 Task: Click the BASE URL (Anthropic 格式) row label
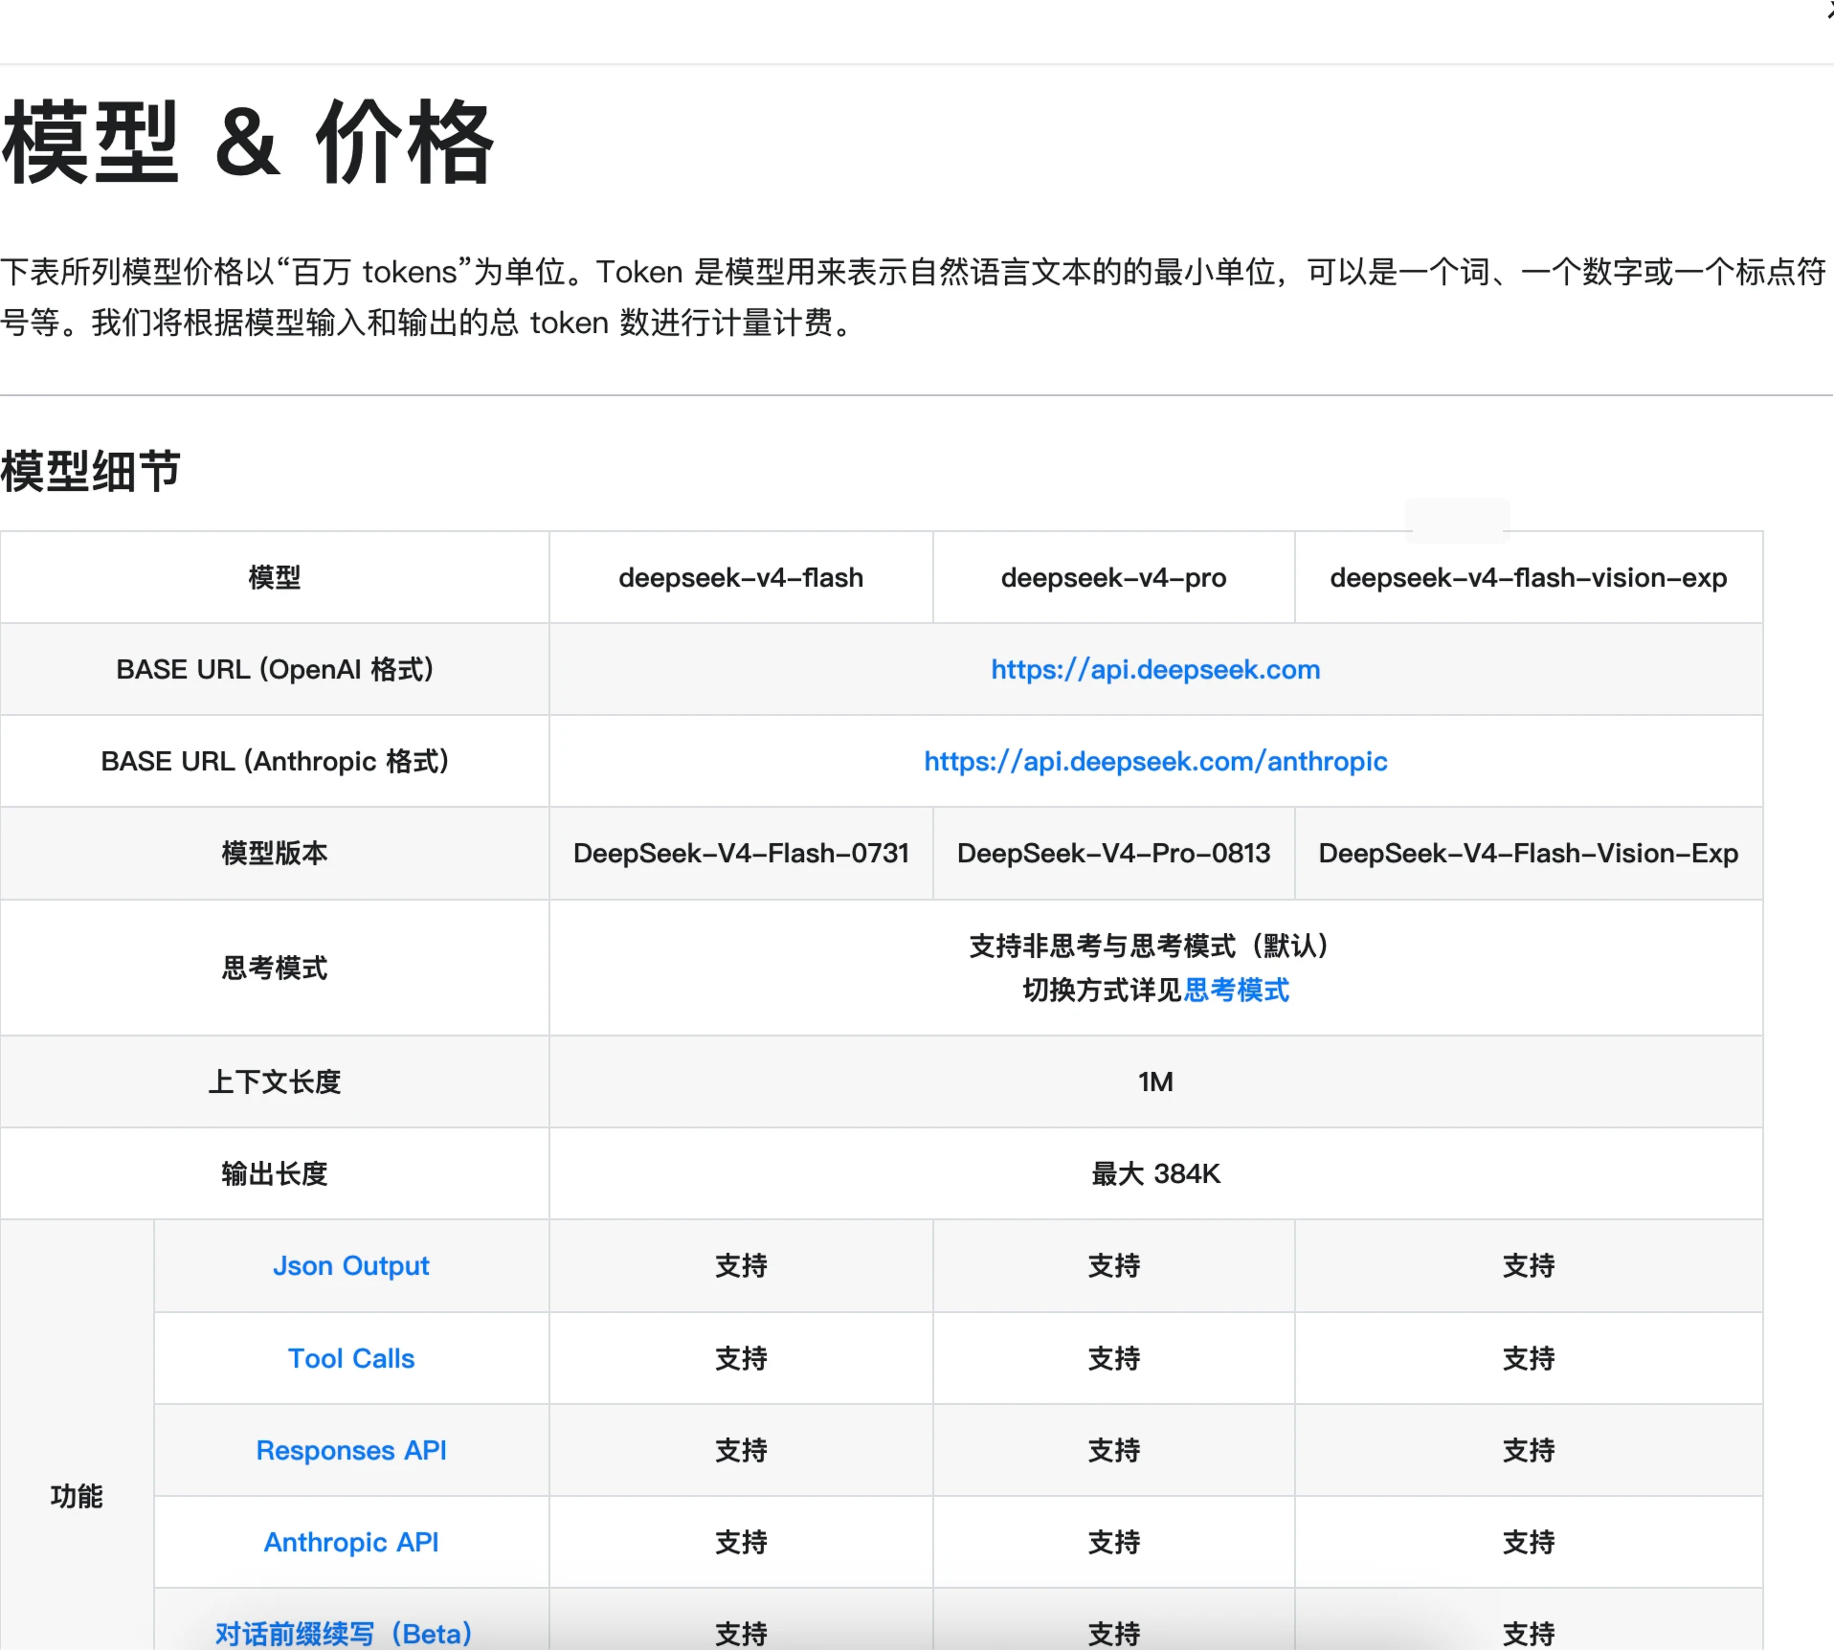point(275,762)
